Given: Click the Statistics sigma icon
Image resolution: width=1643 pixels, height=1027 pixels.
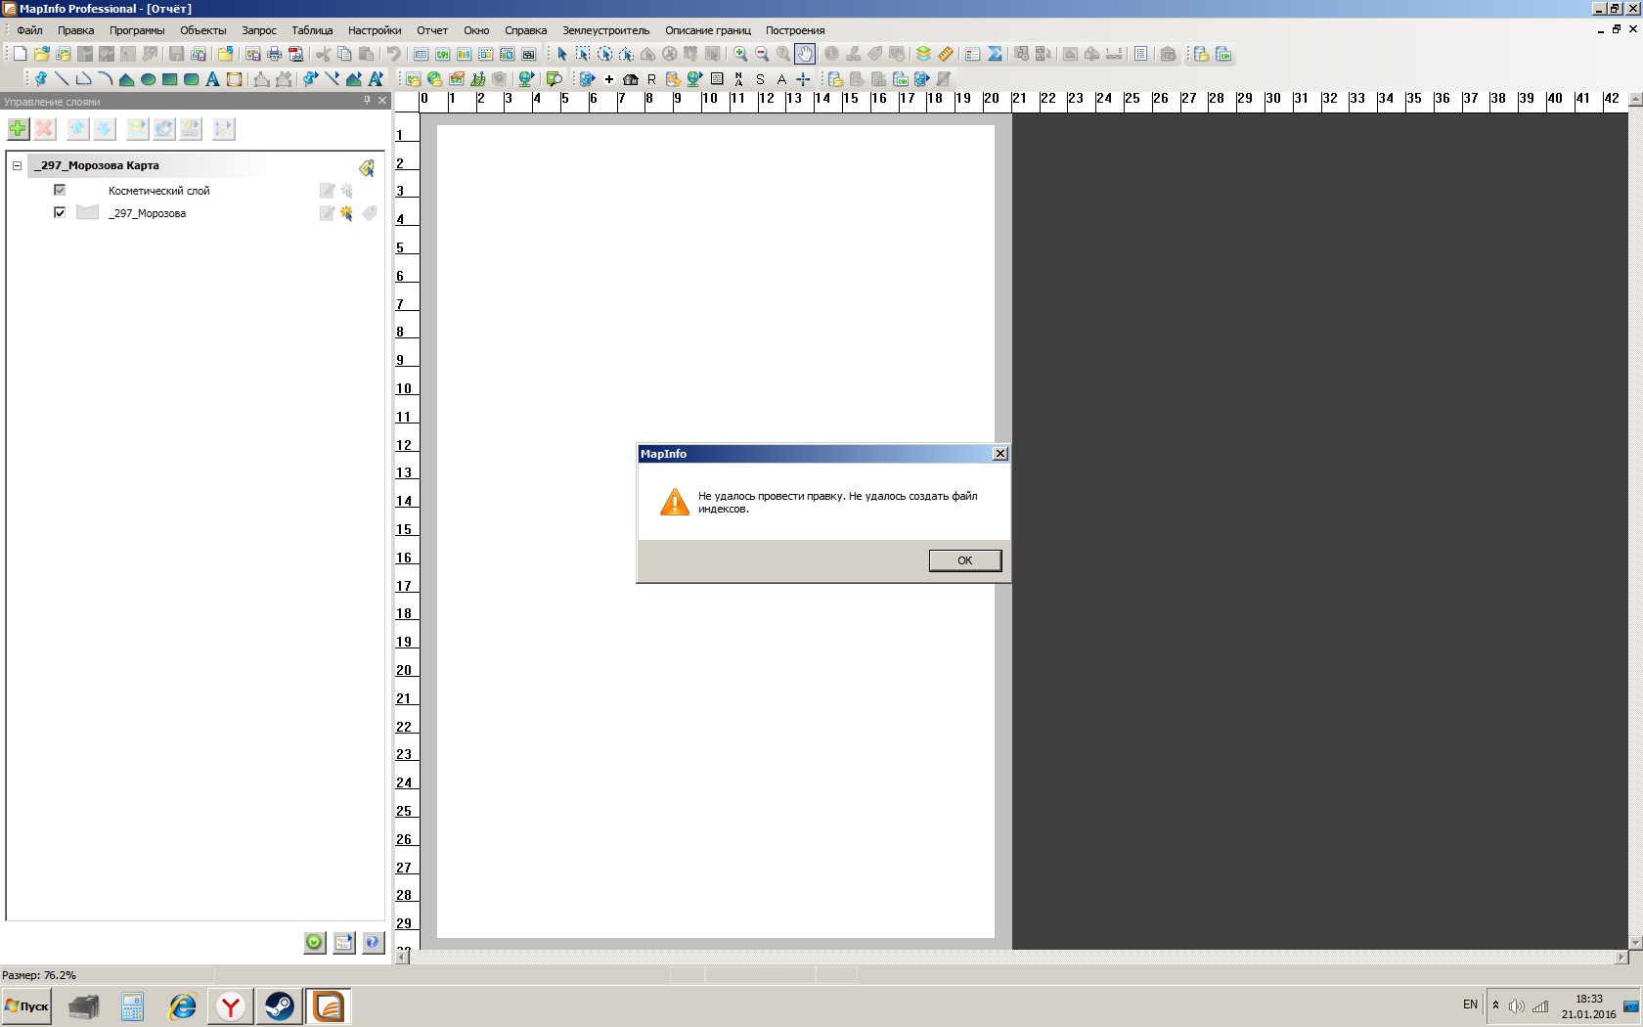Looking at the screenshot, I should point(995,54).
